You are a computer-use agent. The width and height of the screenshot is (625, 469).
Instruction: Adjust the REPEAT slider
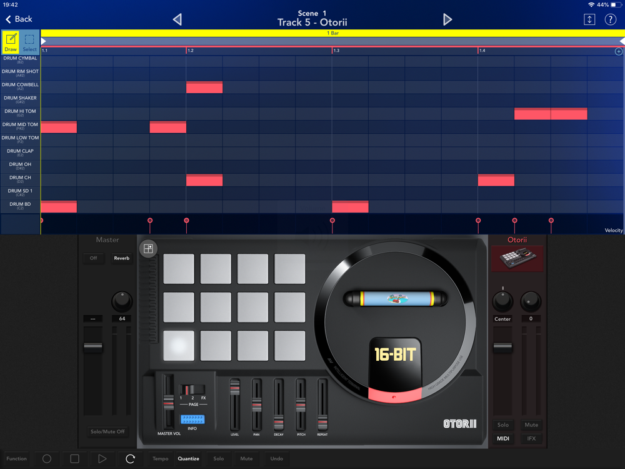tap(322, 421)
